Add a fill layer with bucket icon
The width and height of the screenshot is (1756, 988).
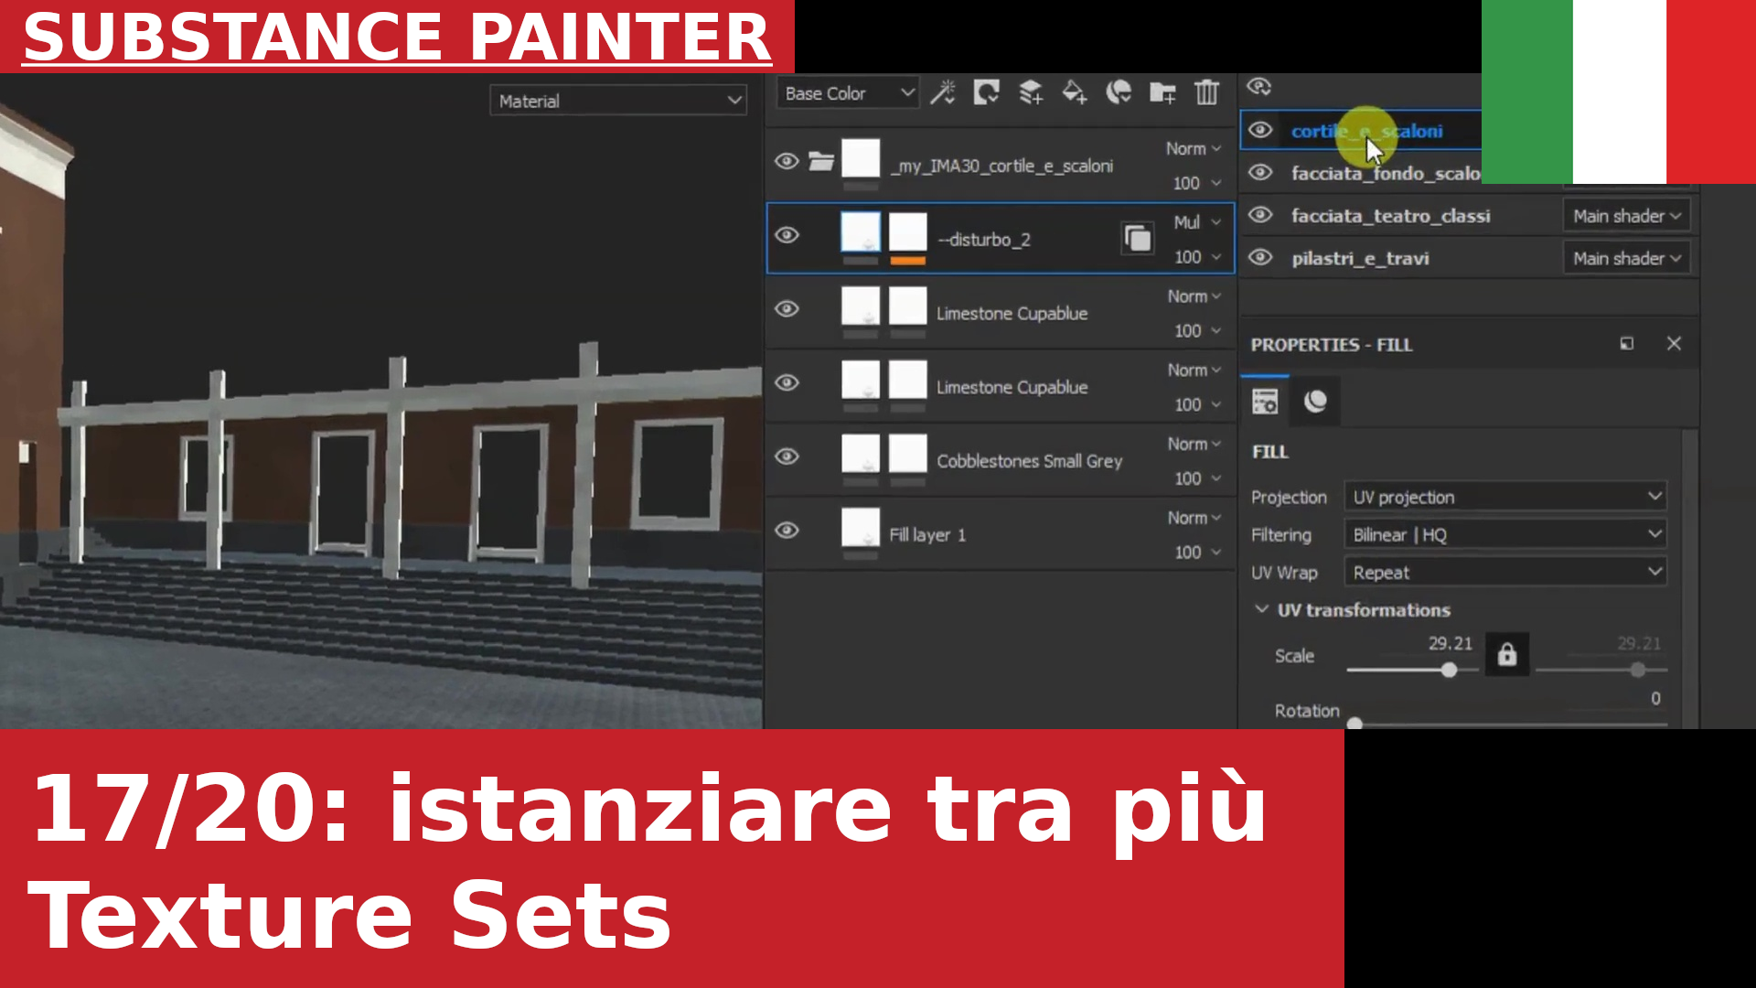coord(1075,92)
